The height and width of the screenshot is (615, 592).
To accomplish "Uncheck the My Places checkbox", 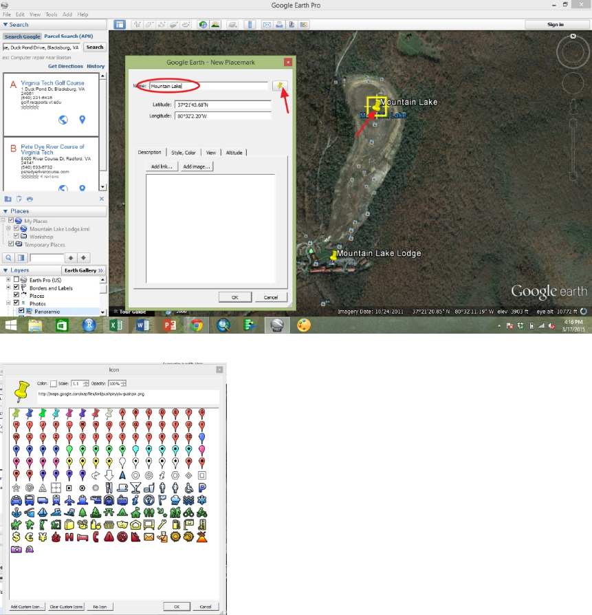I will tap(11, 220).
